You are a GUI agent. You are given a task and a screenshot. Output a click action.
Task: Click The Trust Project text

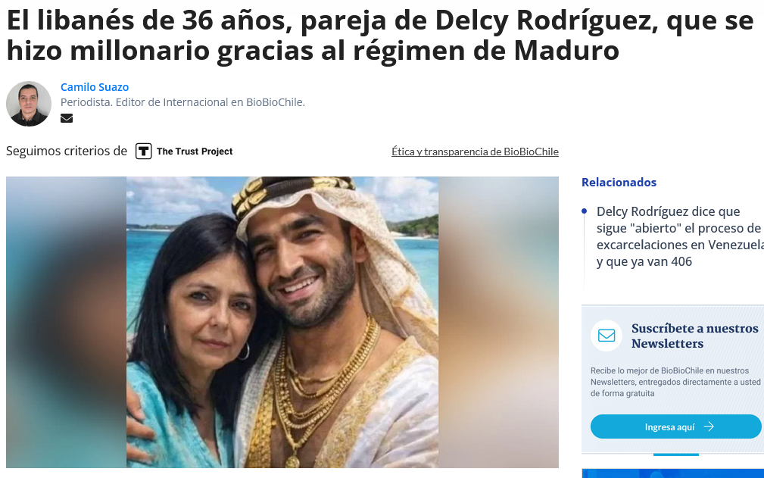(x=195, y=152)
